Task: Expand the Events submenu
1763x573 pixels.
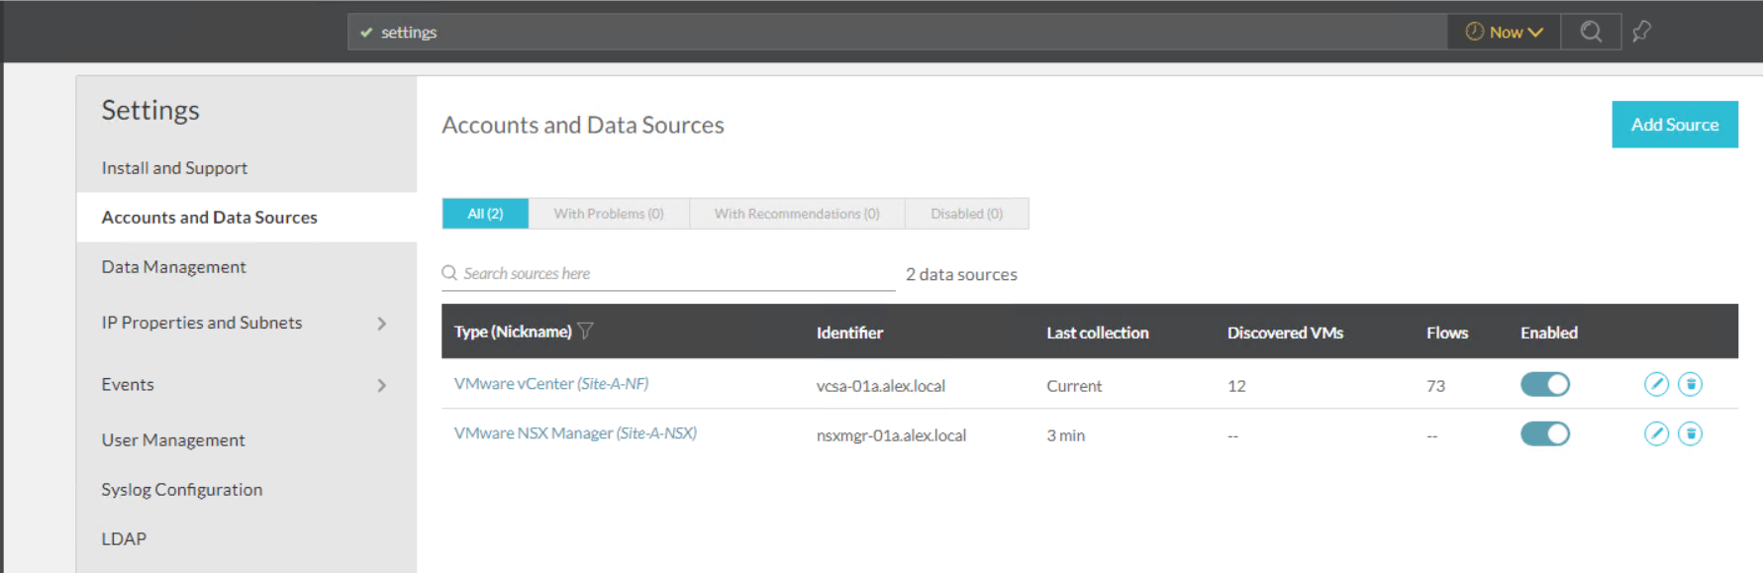Action: [x=382, y=385]
